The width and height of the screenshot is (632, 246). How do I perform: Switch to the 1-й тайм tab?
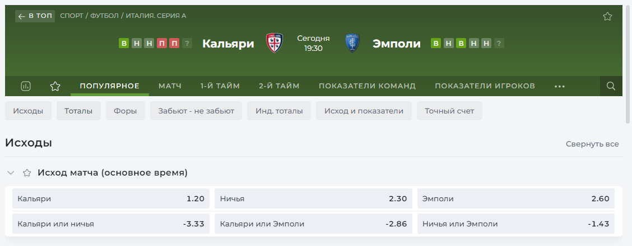point(220,86)
